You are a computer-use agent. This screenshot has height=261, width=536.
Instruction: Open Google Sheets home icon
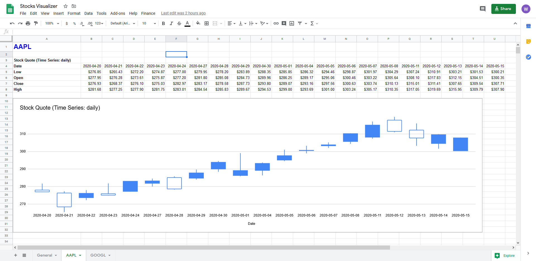(10, 9)
